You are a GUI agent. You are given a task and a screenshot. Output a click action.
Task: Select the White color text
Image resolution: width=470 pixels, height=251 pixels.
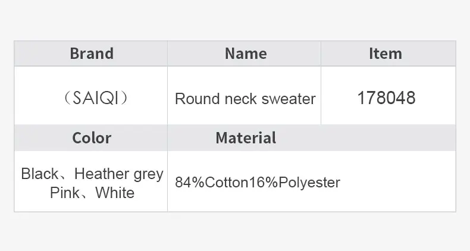pyautogui.click(x=115, y=193)
